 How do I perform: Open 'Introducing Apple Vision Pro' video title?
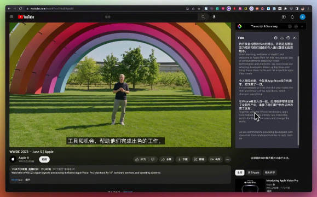pos(282,181)
